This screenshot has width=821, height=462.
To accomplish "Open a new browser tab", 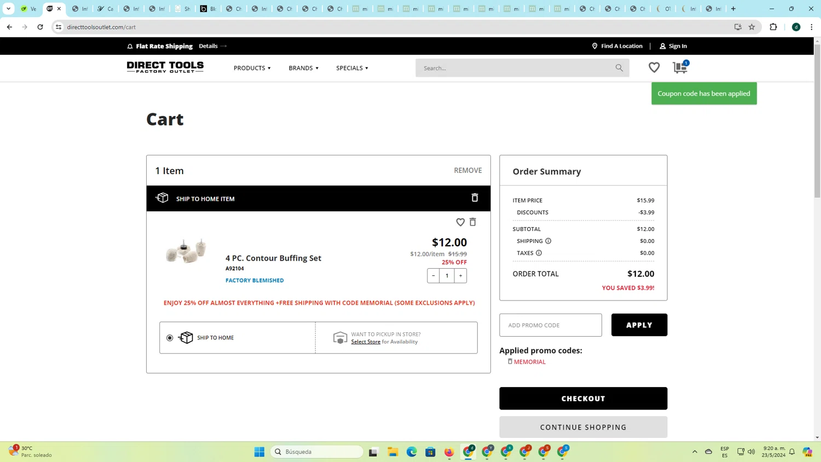I will [733, 9].
